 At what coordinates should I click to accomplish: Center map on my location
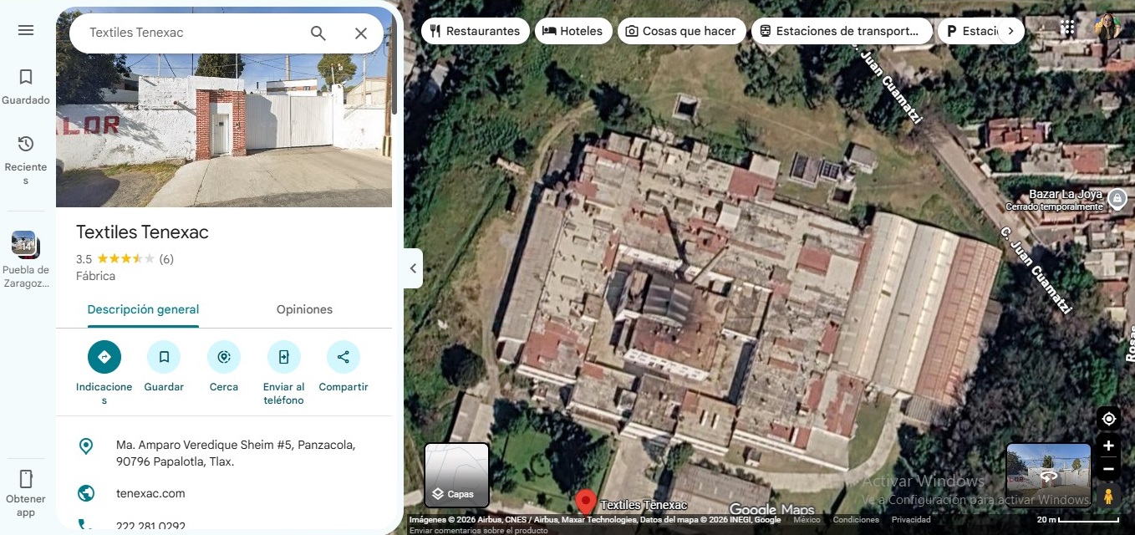coord(1109,419)
